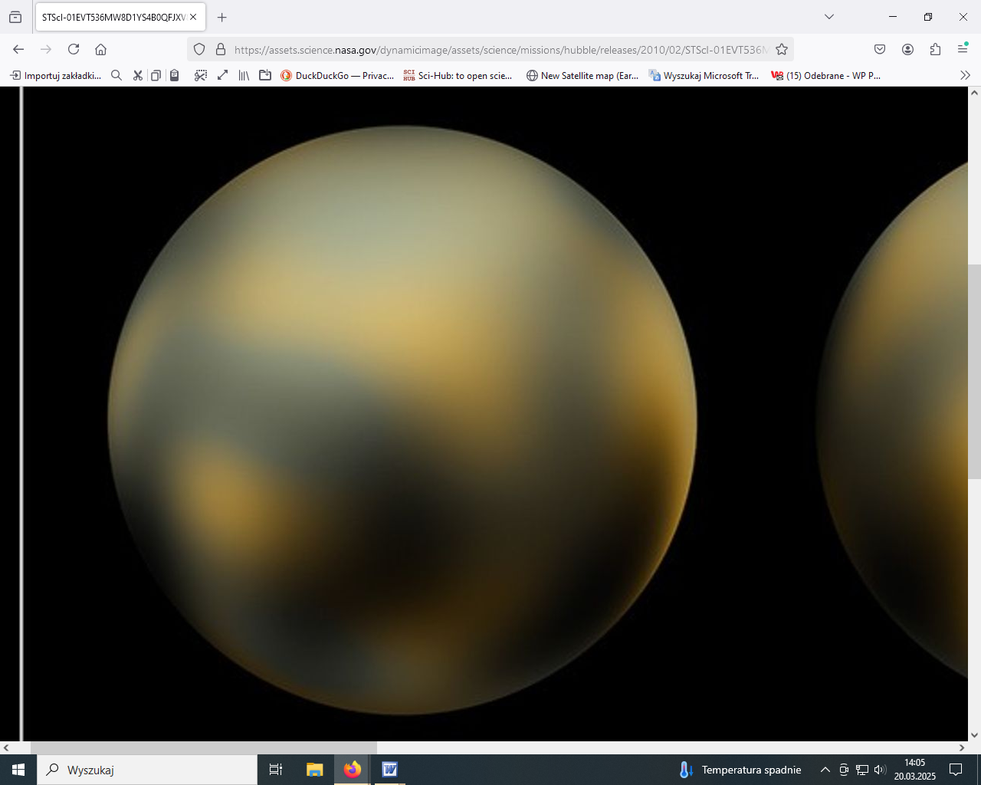Viewport: 981px width, 785px height.
Task: Expand the list all tabs dropdown
Action: [x=828, y=17]
